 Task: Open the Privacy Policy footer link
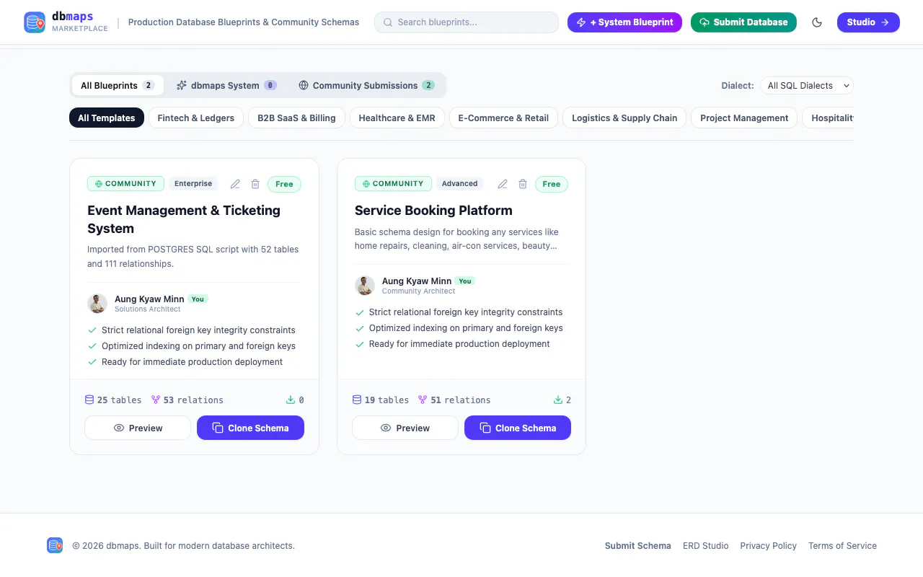click(x=769, y=546)
